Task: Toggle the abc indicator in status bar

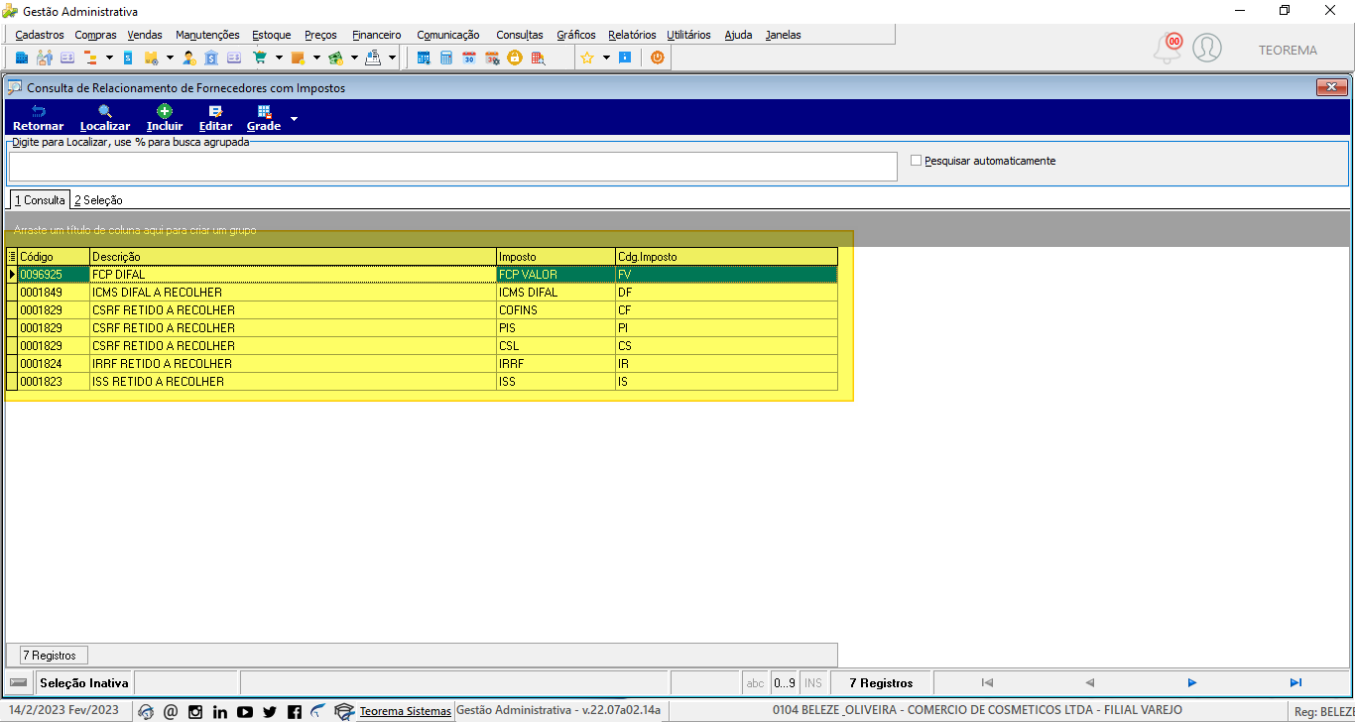Action: pos(755,682)
